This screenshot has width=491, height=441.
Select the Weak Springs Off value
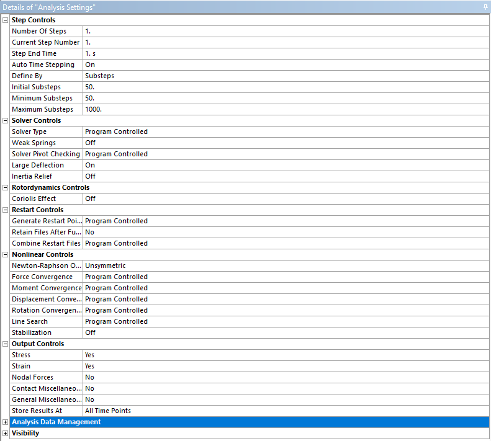point(286,143)
